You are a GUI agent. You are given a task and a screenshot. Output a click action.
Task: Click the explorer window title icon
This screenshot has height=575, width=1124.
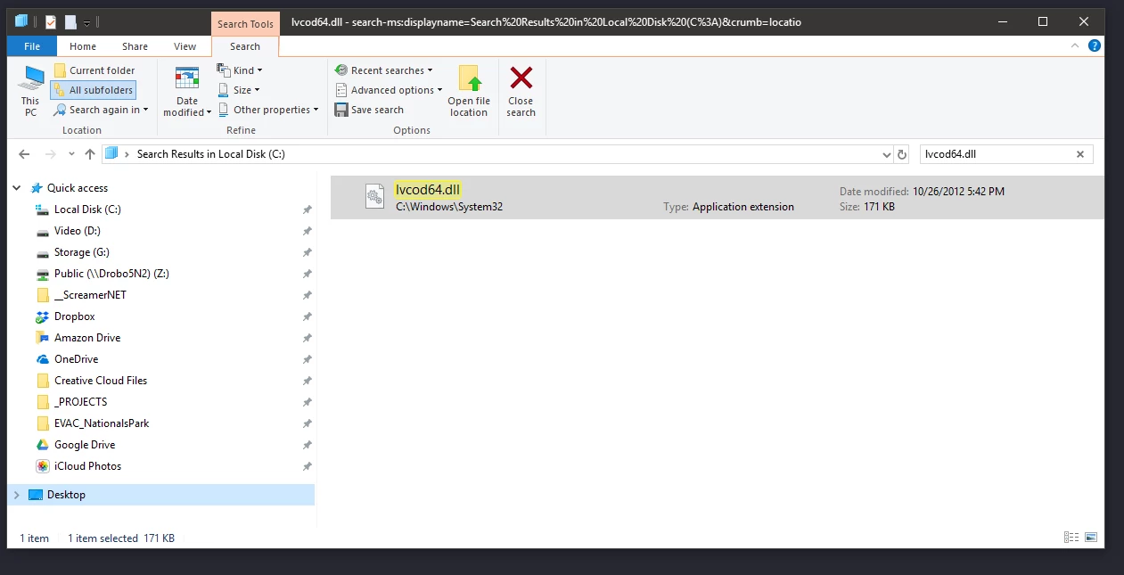(x=21, y=21)
